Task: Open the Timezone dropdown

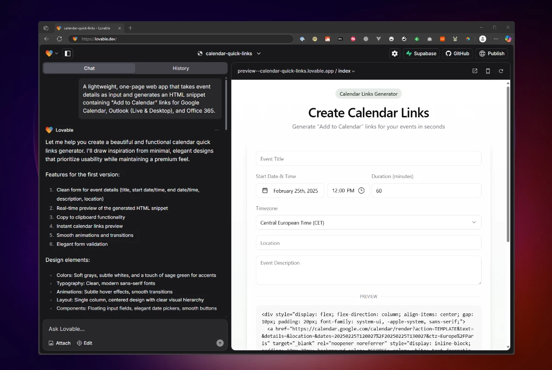Action: (x=368, y=222)
